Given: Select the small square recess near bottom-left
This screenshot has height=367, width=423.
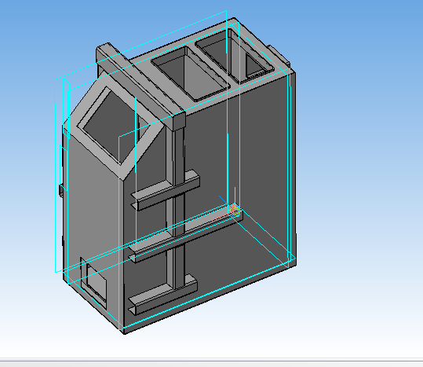Looking at the screenshot, I should coord(93,282).
